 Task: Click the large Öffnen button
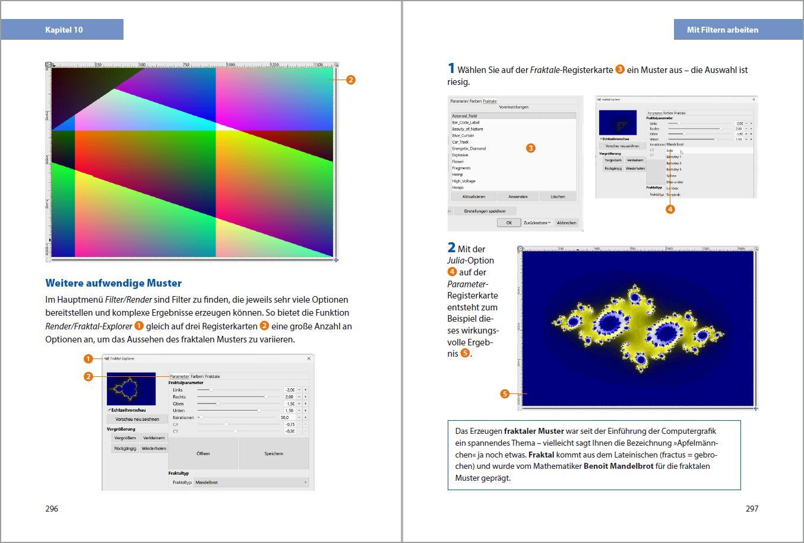pos(203,453)
